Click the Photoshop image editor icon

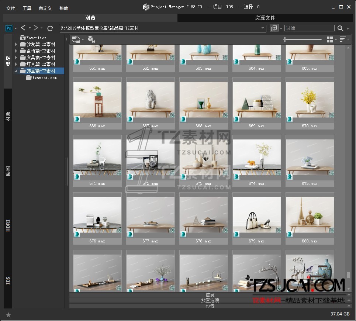click(x=9, y=28)
